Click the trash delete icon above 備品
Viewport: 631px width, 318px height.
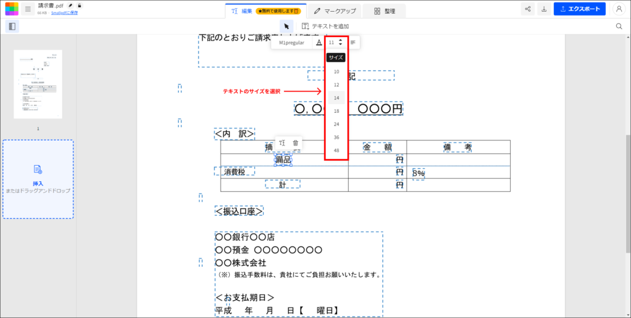(295, 143)
